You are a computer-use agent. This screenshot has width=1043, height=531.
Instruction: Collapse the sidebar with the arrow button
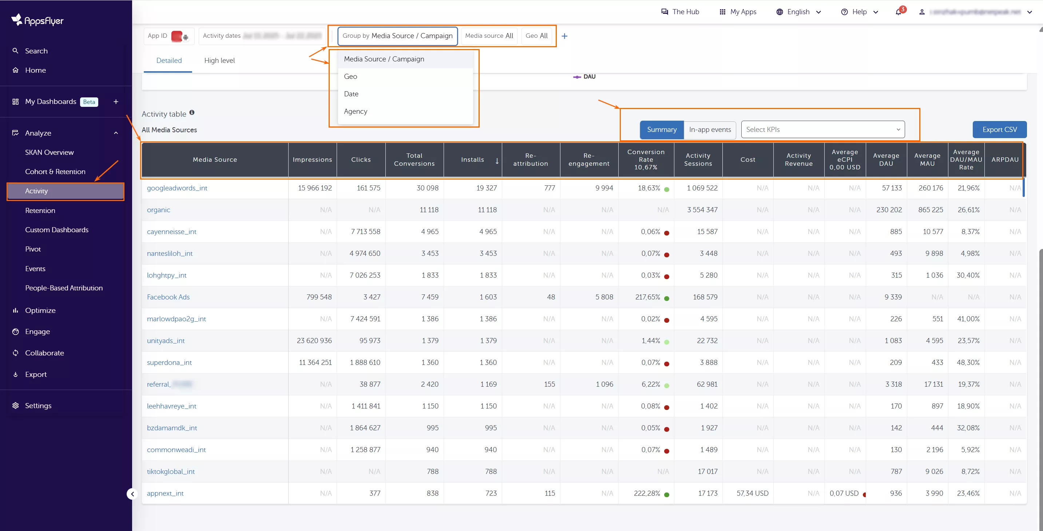click(132, 494)
